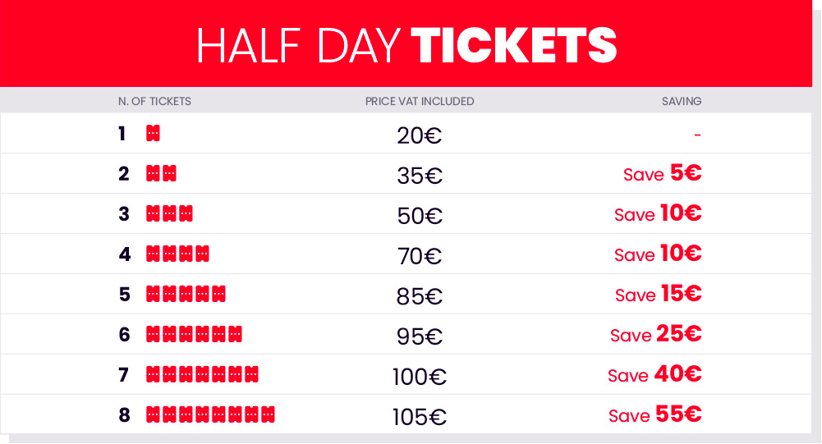
Task: Select the 35€ price for two tickets
Action: (x=420, y=176)
